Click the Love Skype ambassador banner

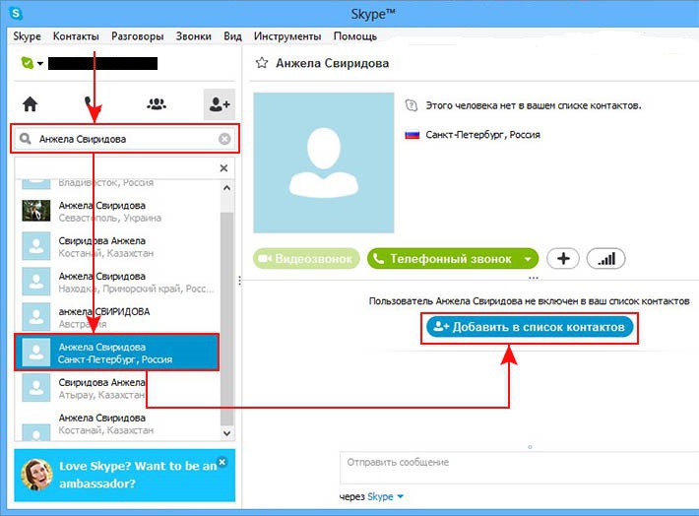pyautogui.click(x=125, y=475)
